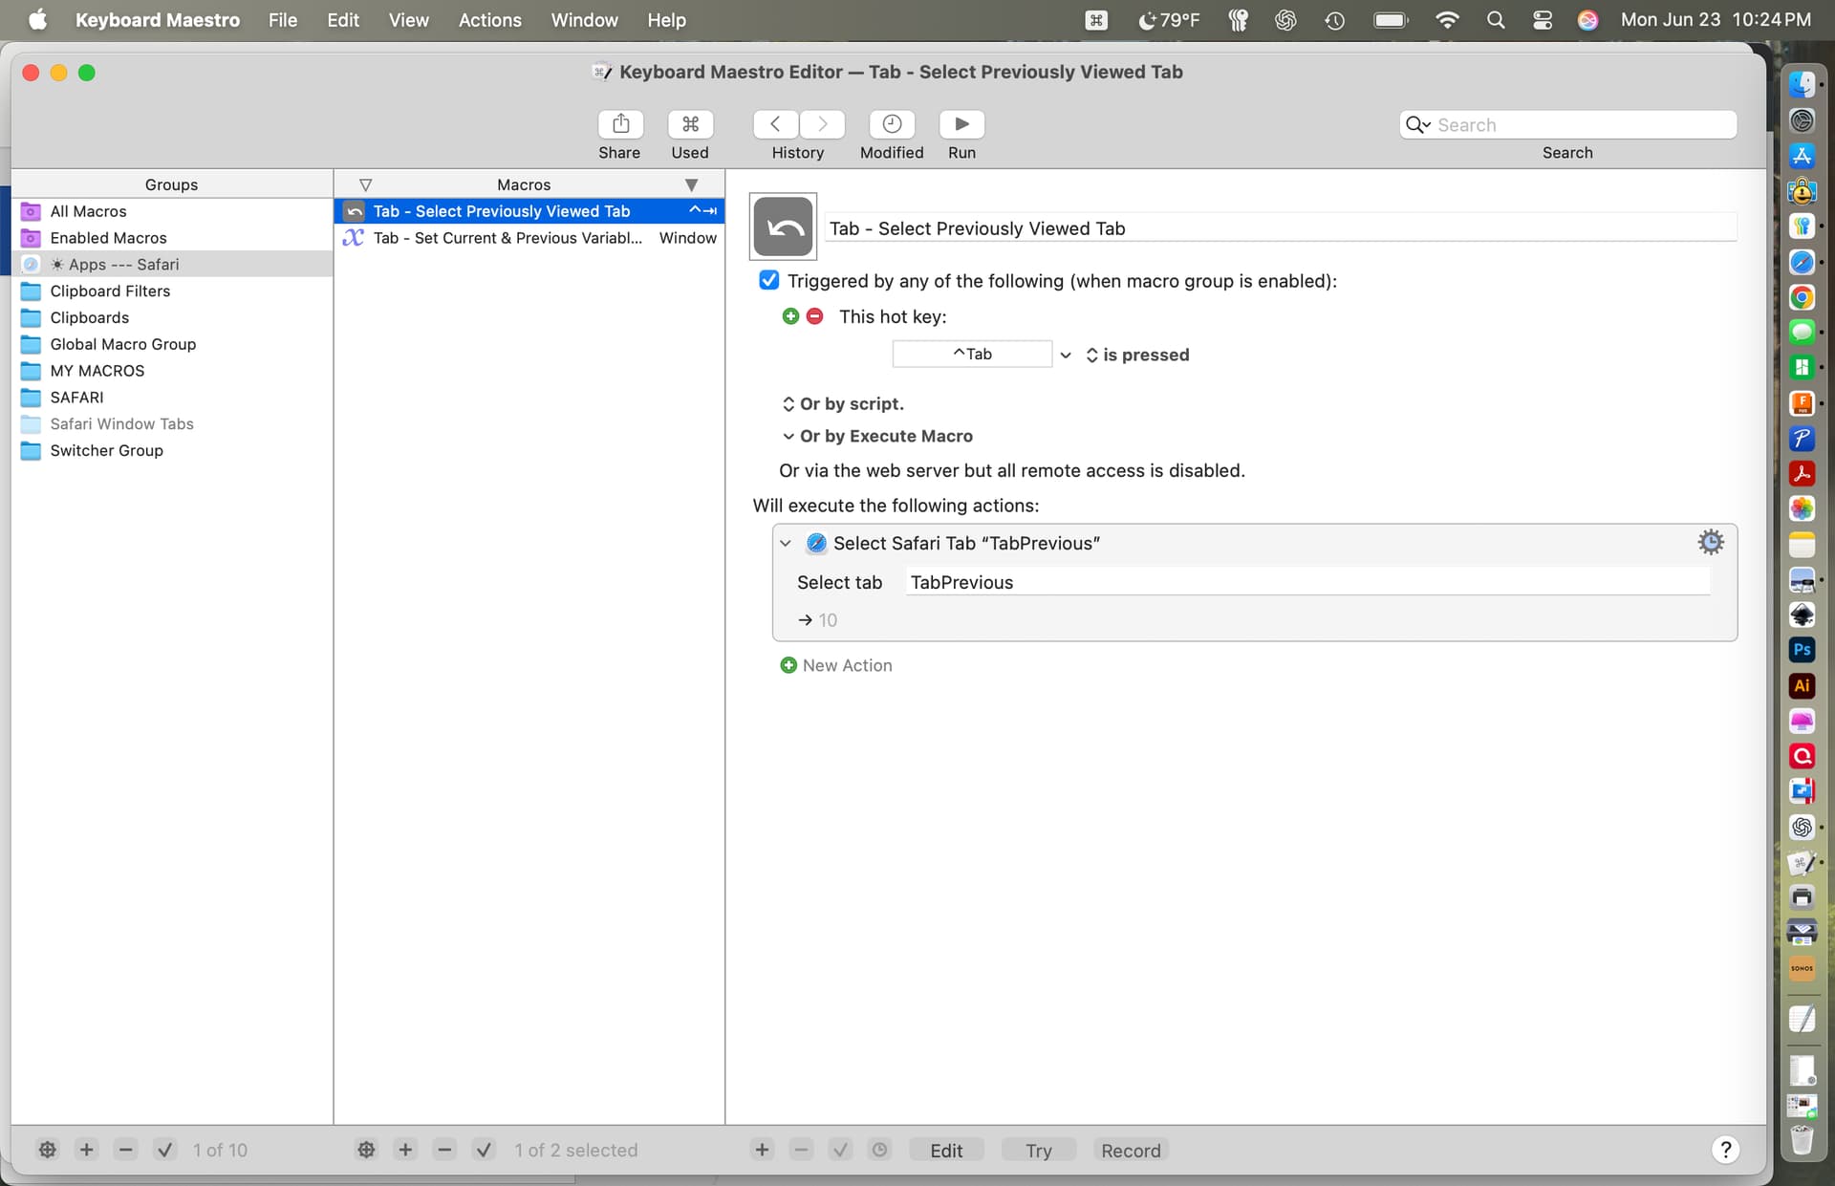The image size is (1835, 1186).
Task: Open the groups gear menu at bottom
Action: (x=47, y=1150)
